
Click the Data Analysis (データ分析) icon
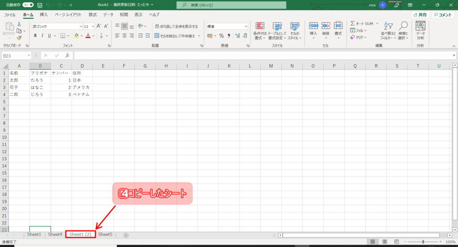pos(420,29)
